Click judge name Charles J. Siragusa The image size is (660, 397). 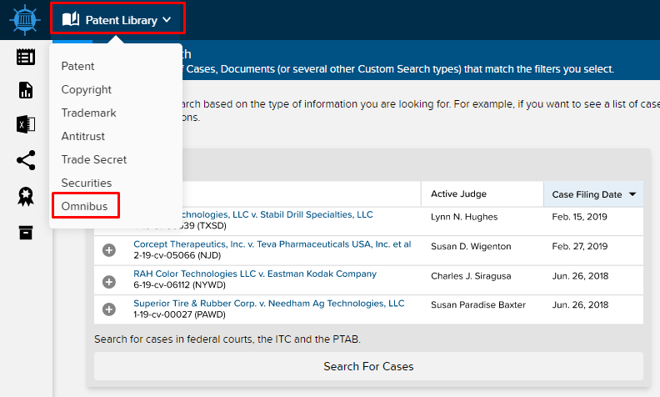tap(471, 276)
